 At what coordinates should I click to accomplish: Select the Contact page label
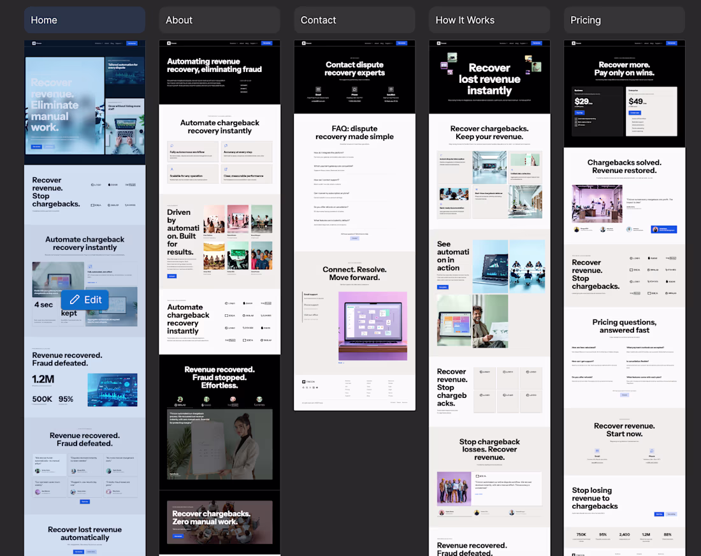(x=354, y=20)
